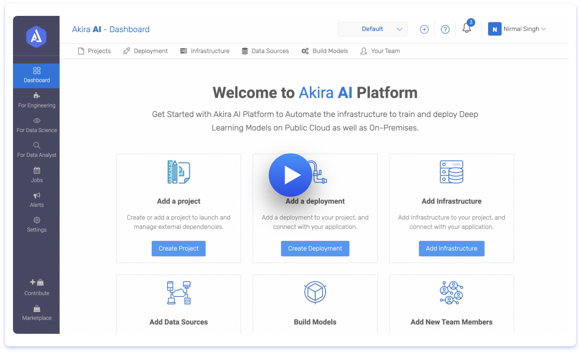The height and width of the screenshot is (353, 581).
Task: Click the Add Data Sources heading
Action: pos(179,322)
